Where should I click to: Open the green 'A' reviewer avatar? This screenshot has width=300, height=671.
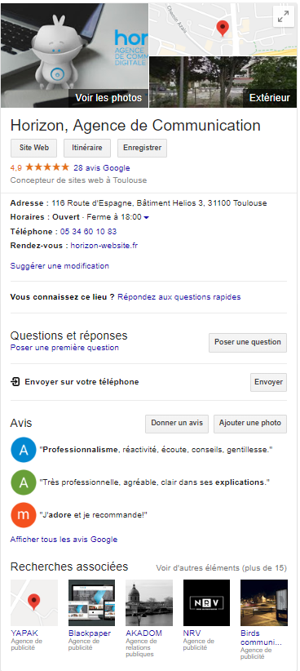pyautogui.click(x=24, y=482)
